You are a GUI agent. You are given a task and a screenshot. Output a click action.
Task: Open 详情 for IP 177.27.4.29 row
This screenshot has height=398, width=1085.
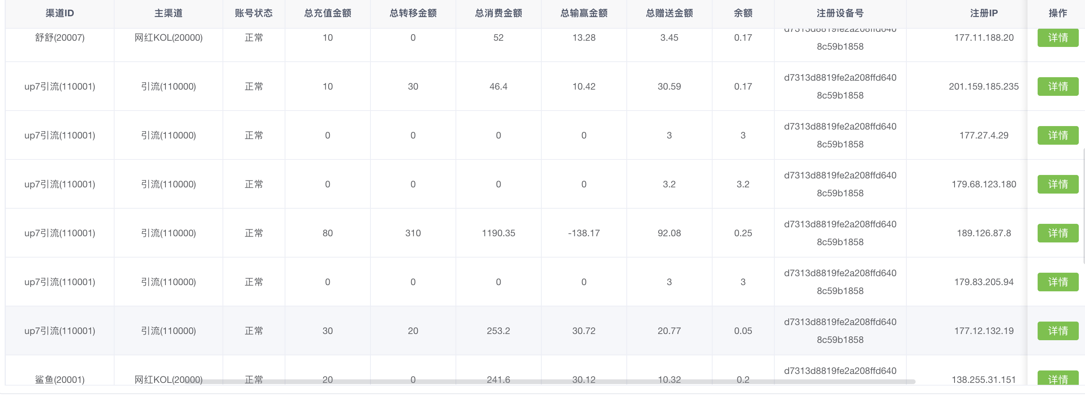click(1057, 135)
